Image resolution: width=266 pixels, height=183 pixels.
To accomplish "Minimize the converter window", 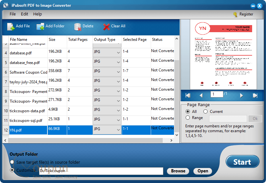I will point(253,6).
